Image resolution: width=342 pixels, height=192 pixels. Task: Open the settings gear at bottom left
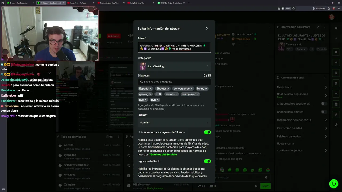pyautogui.click(x=3, y=189)
